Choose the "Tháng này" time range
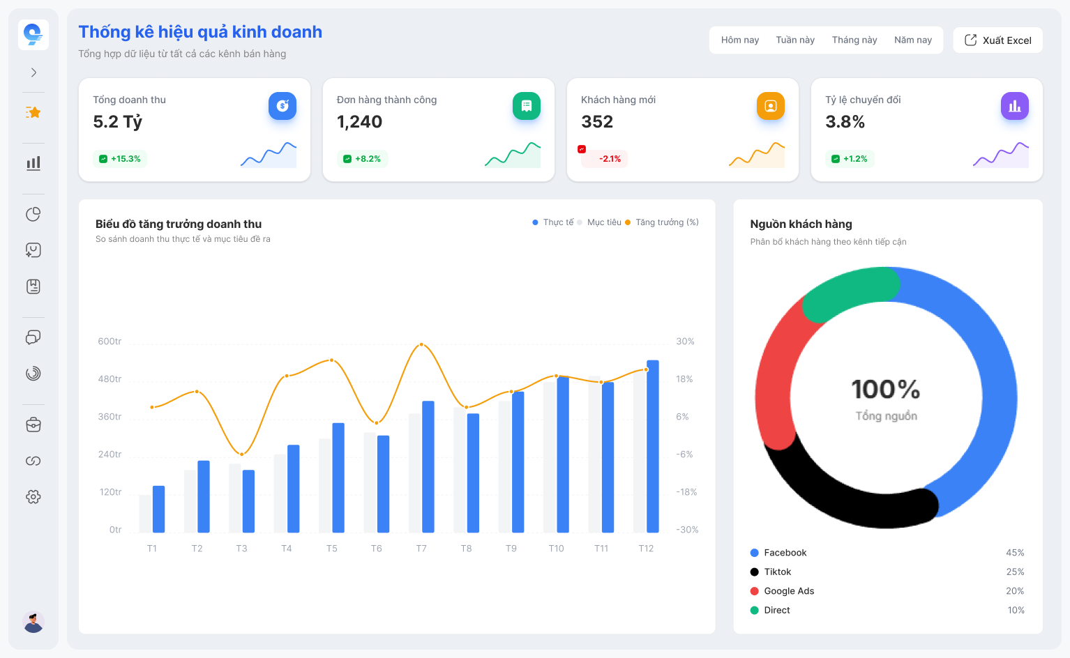This screenshot has width=1070, height=658. point(854,40)
